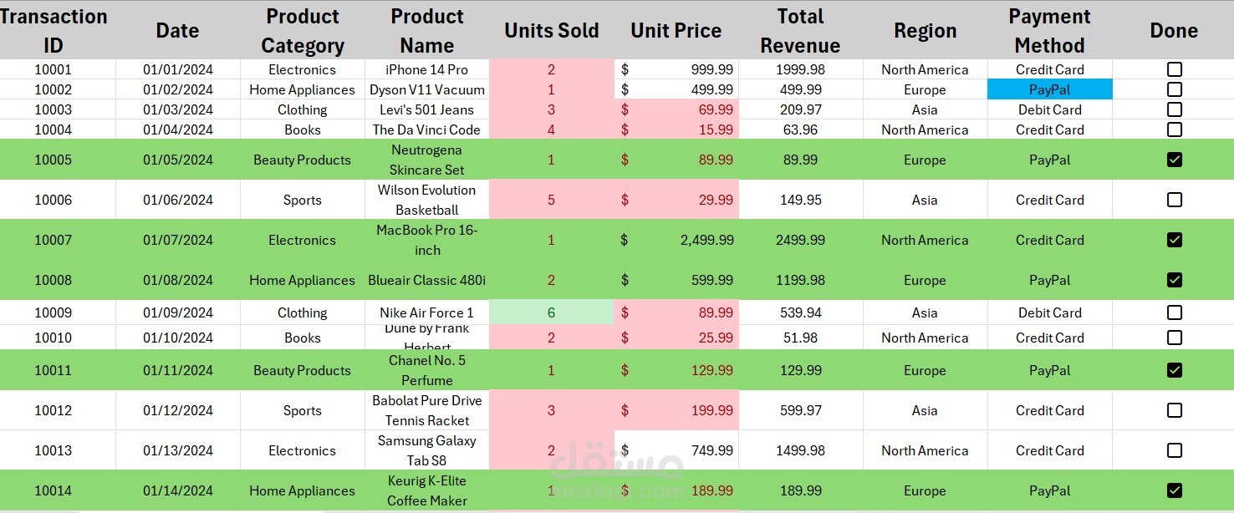The width and height of the screenshot is (1234, 513).
Task: Uncheck Done for Chanel No. 5 Perfume
Action: [1174, 370]
